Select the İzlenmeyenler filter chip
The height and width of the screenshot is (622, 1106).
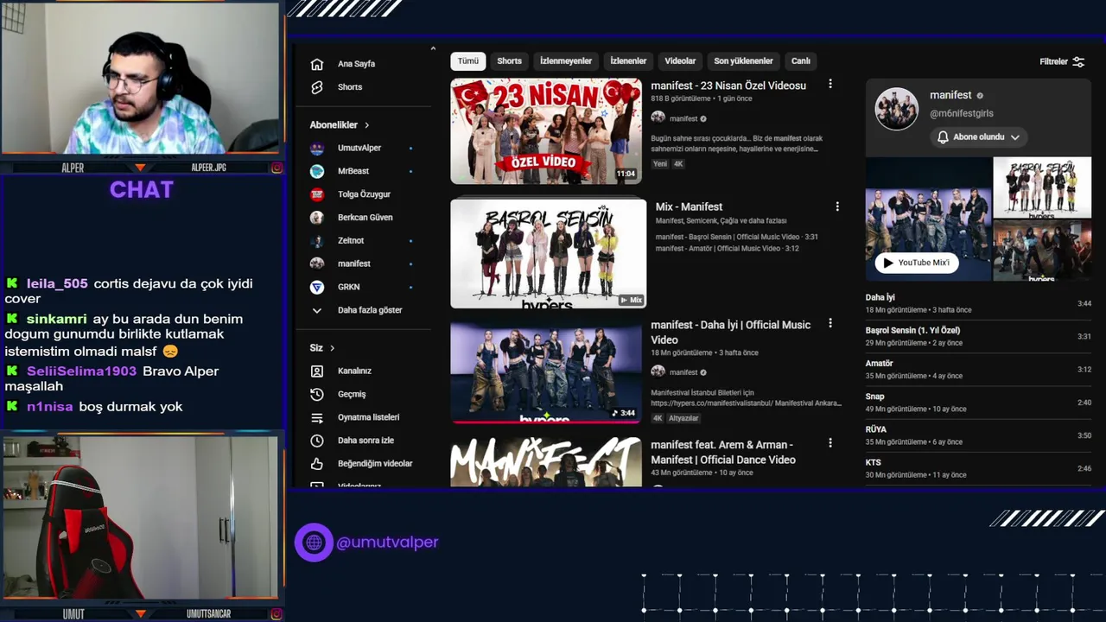pyautogui.click(x=566, y=61)
